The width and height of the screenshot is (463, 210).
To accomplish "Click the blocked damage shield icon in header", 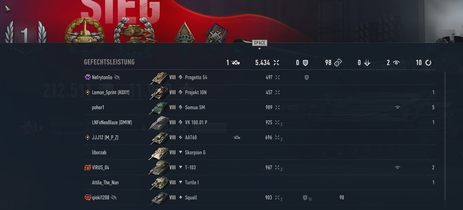I will [305, 63].
